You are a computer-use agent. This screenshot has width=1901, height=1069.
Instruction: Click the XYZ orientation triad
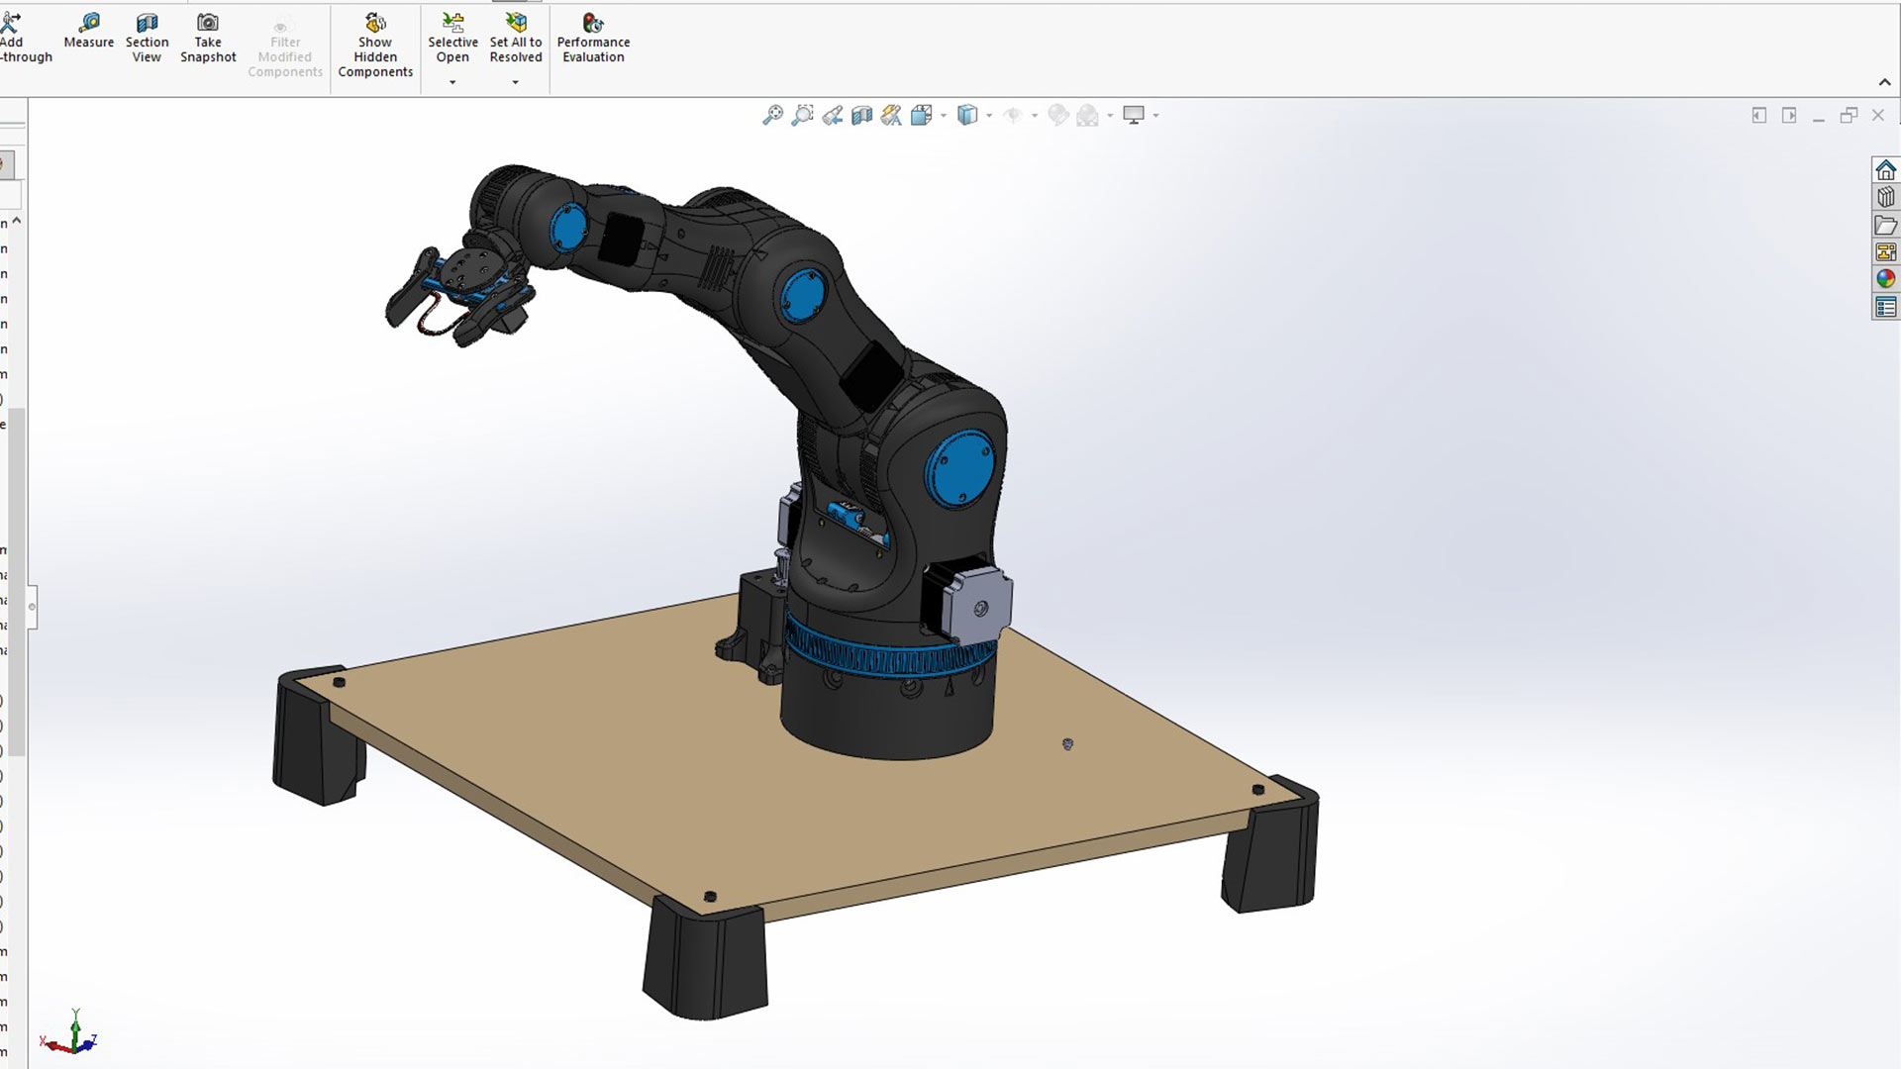click(x=69, y=1032)
